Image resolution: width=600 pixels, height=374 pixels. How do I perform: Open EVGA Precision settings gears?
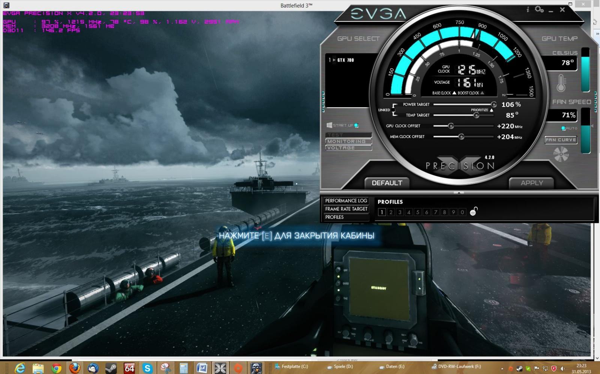pos(539,9)
